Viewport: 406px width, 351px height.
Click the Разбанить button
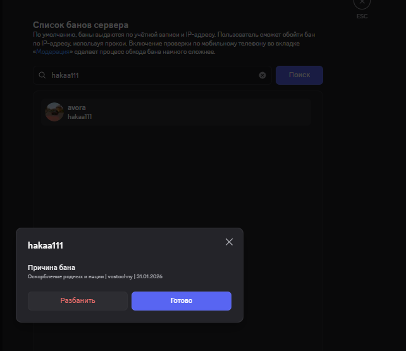pos(78,300)
